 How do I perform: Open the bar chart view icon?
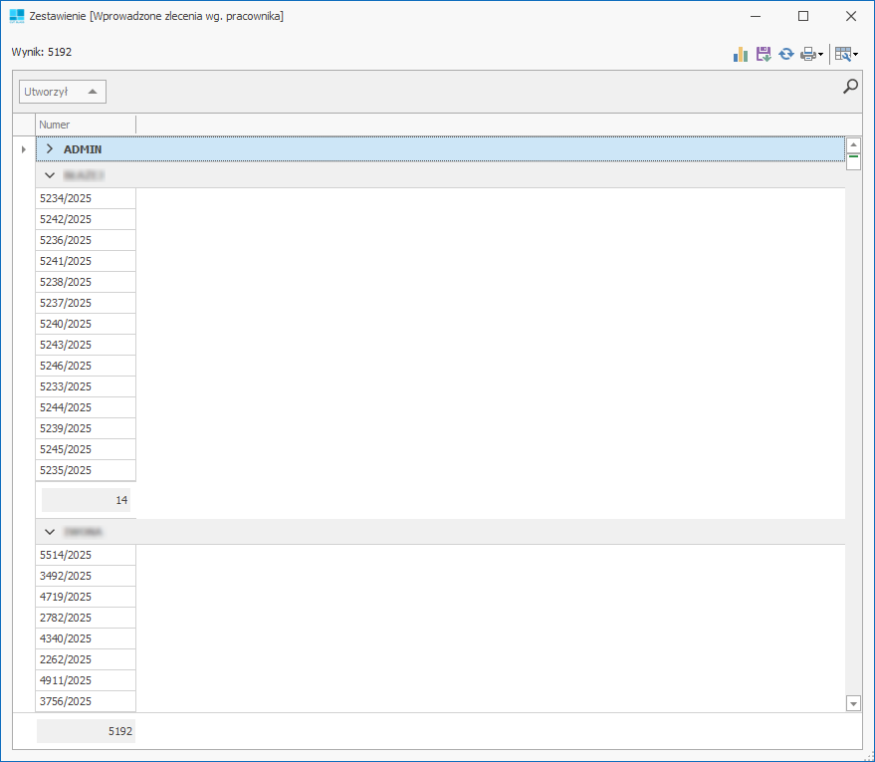point(741,55)
